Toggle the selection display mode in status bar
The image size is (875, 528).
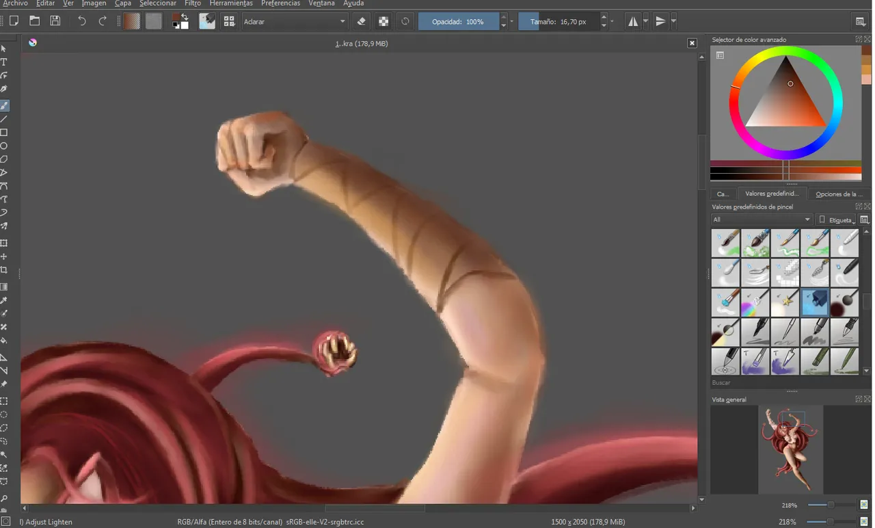coord(5,522)
